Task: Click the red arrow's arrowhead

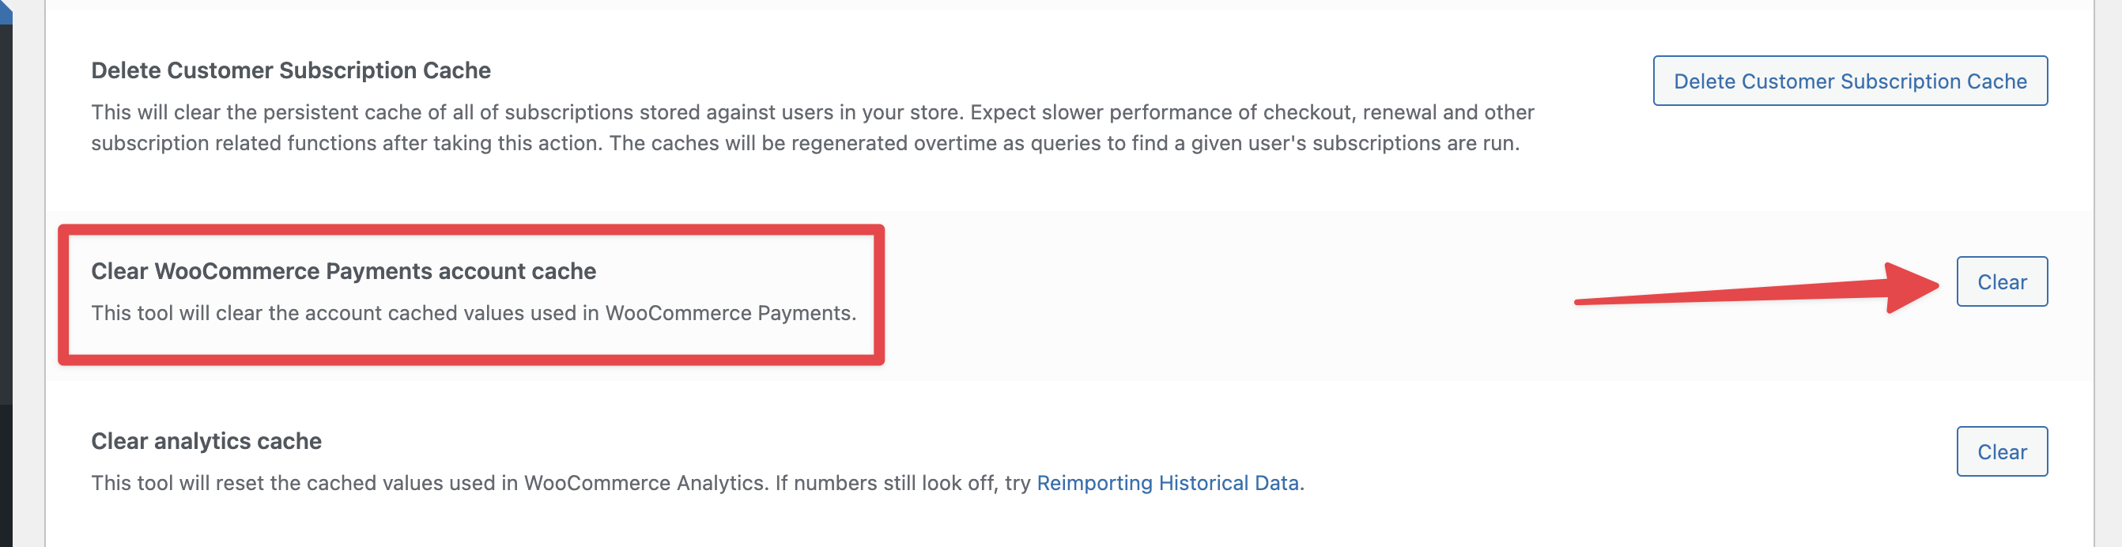Action: tap(1911, 287)
